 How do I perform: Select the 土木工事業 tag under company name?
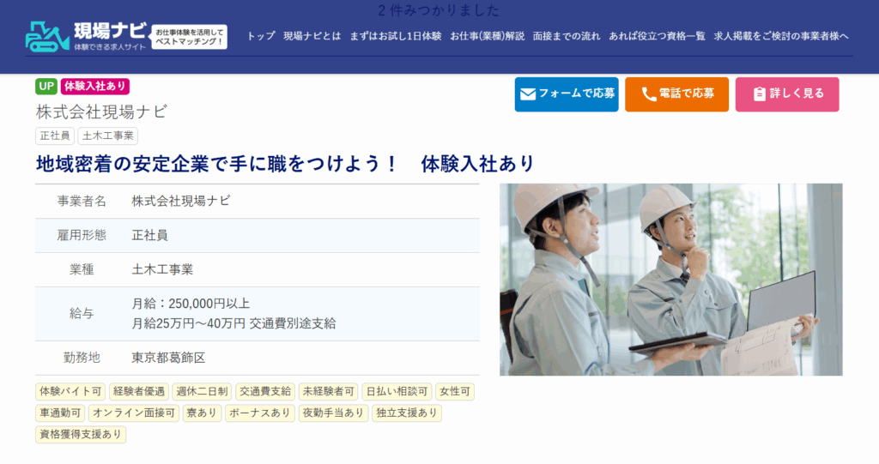point(107,136)
